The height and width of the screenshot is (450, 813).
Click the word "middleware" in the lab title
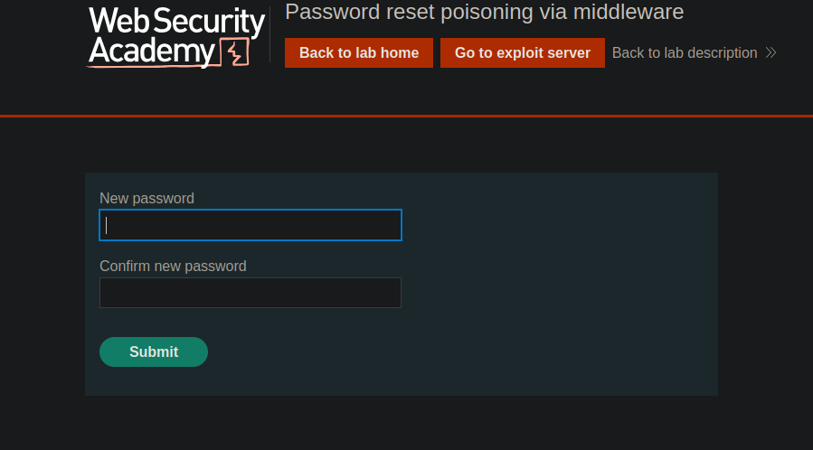tap(629, 12)
